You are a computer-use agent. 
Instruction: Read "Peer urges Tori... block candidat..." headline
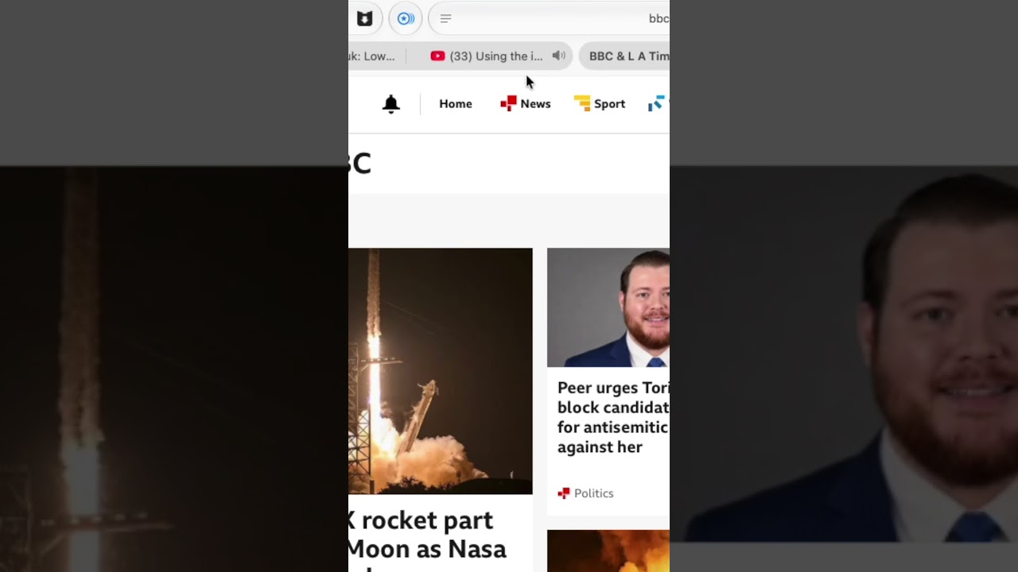click(613, 417)
